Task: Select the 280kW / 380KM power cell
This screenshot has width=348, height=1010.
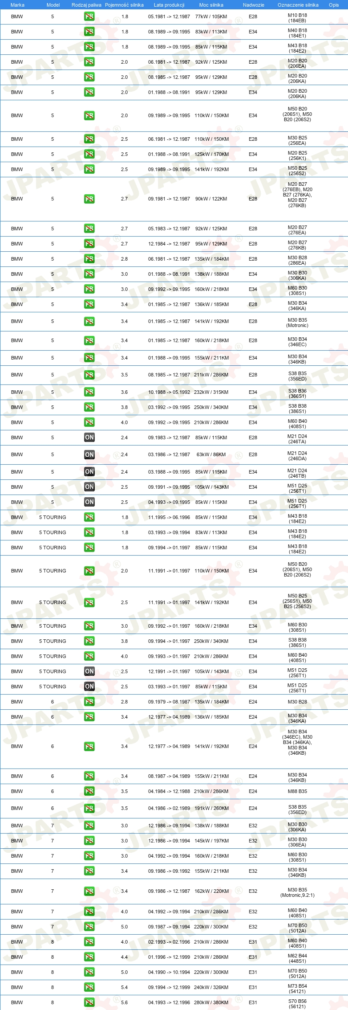Action: (x=211, y=1002)
